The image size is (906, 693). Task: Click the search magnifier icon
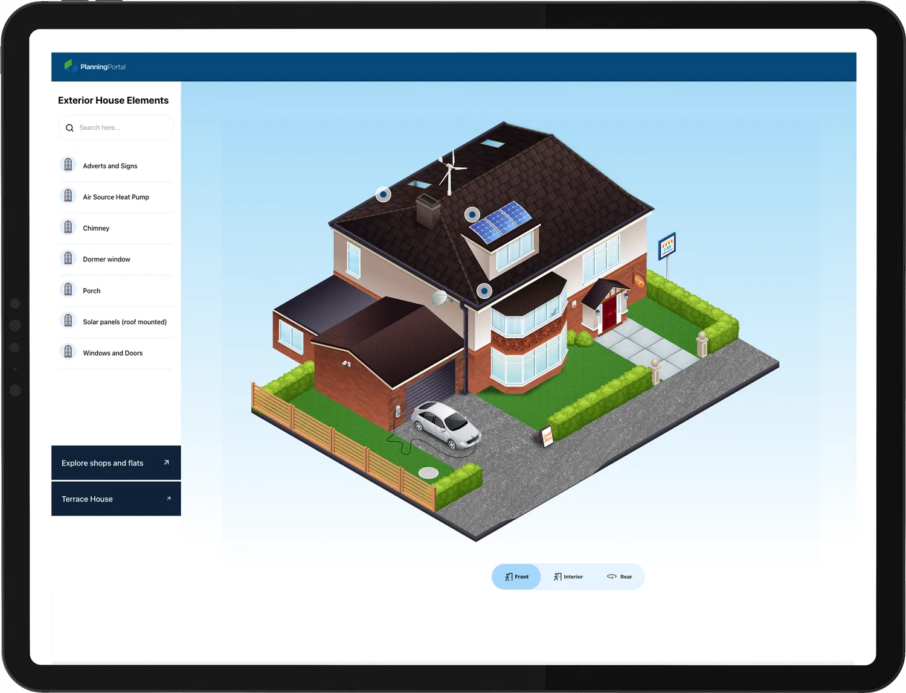pyautogui.click(x=69, y=127)
